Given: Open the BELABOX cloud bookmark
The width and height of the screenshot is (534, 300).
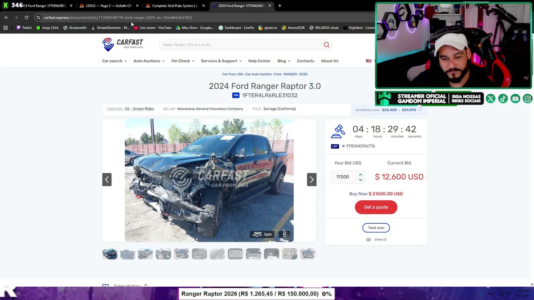Looking at the screenshot, I should [324, 28].
